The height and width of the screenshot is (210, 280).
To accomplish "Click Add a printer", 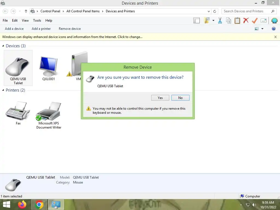I will click(x=41, y=28).
